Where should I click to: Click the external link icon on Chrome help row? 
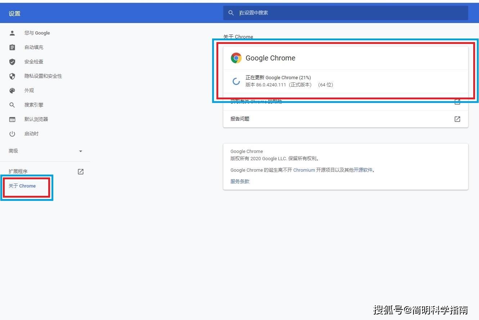[457, 102]
